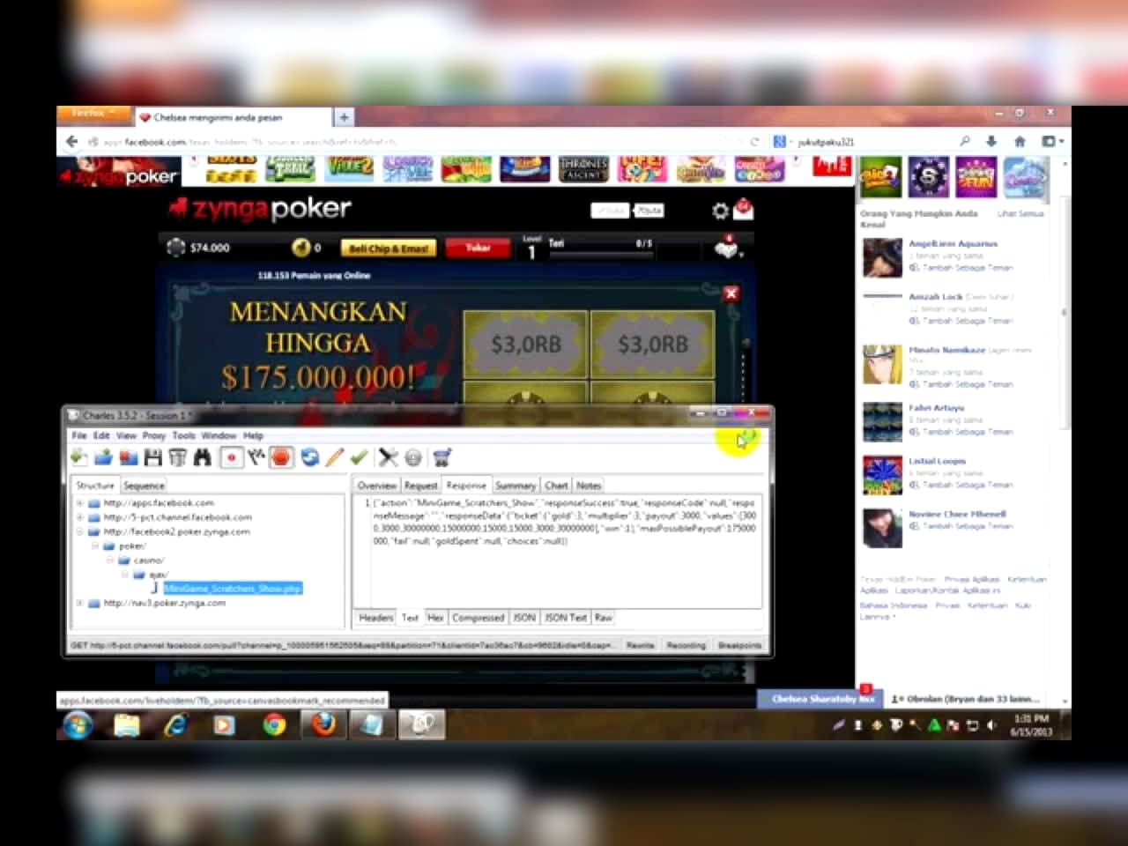Collapse the casino/ folder node
Screen dimensions: 1128x846
click(x=110, y=560)
